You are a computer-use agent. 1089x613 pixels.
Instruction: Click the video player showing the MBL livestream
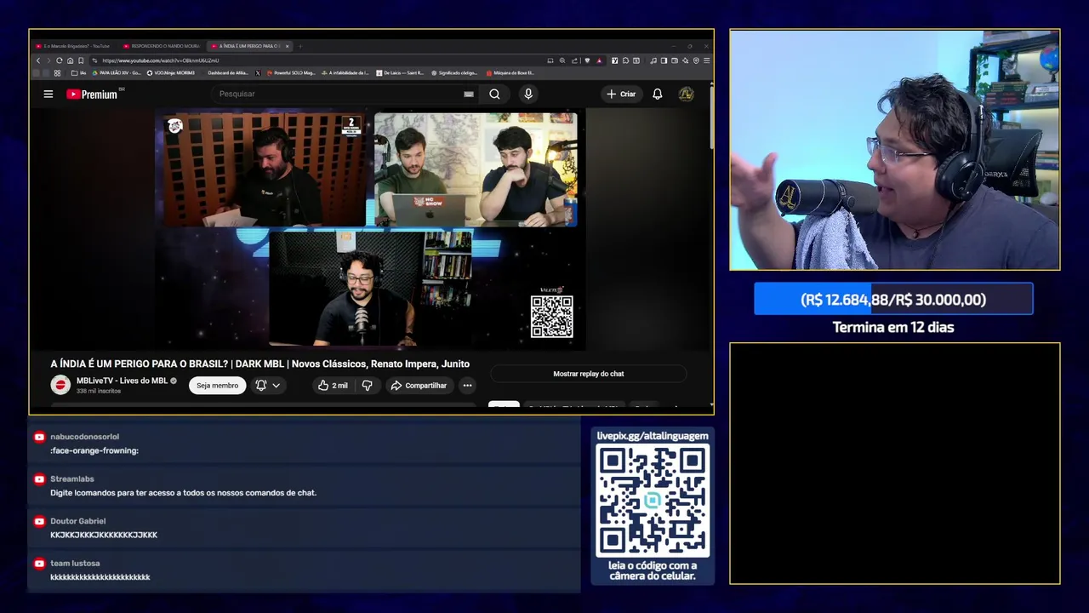pos(370,230)
